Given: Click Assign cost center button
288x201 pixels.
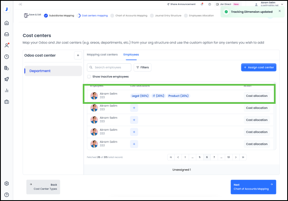Looking at the screenshot, I should point(259,67).
